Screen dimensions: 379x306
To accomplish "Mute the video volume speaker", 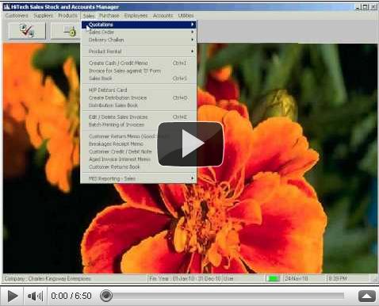I will click(x=35, y=296).
